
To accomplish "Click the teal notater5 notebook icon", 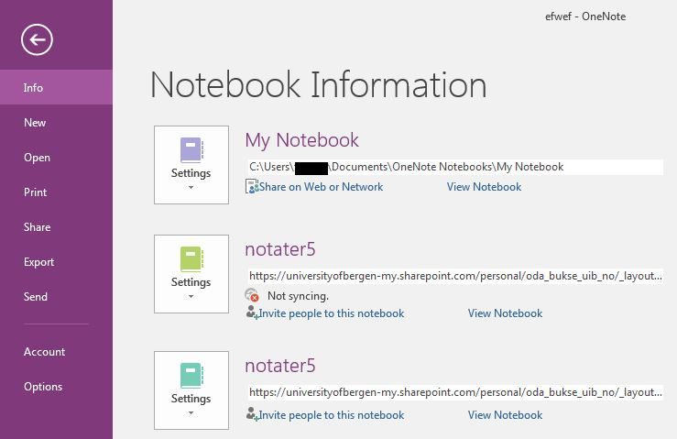I will pos(191,375).
